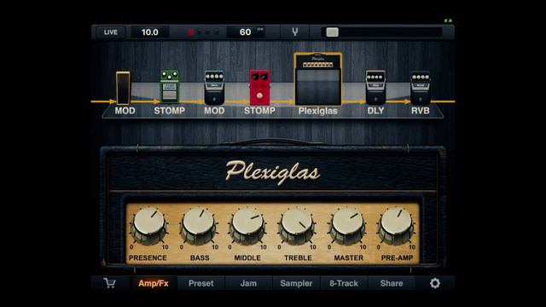Screen dimensions: 546x307
Task: Click the TREBLE label text
Action: pos(298,258)
